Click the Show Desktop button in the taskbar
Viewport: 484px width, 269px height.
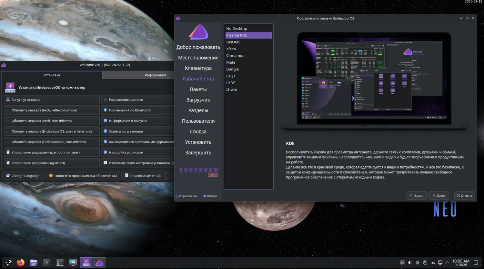pos(476,263)
